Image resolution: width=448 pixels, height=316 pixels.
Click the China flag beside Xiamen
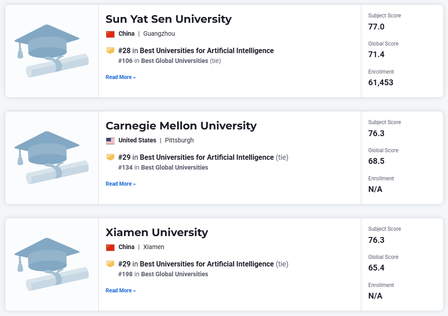click(x=110, y=247)
